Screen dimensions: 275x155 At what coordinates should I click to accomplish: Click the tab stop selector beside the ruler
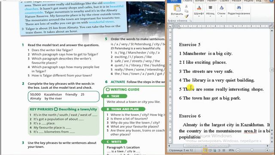point(170,26)
